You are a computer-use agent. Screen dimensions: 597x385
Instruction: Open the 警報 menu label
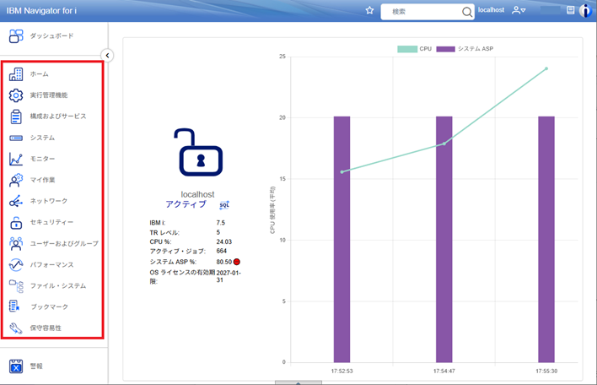(36, 366)
